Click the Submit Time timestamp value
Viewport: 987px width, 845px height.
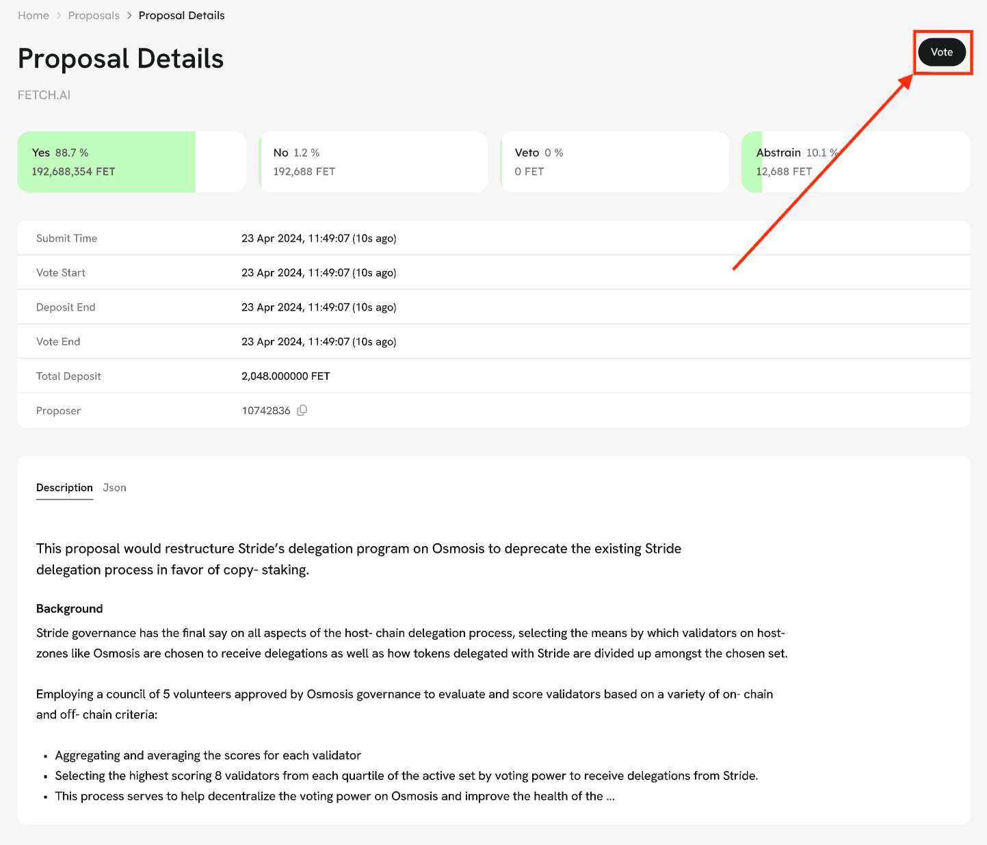[x=319, y=238]
